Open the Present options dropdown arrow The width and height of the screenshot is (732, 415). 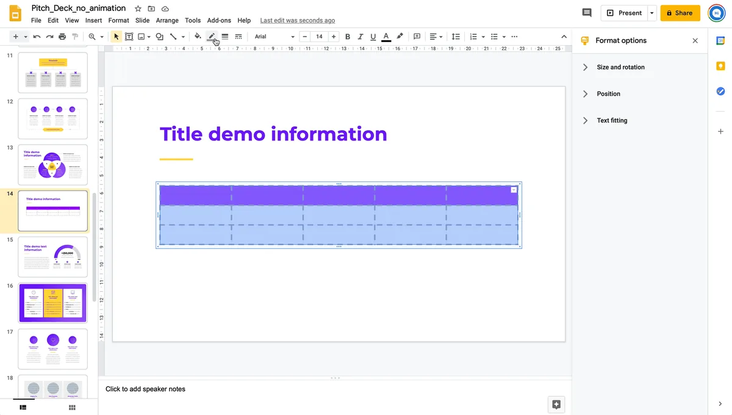(x=652, y=13)
